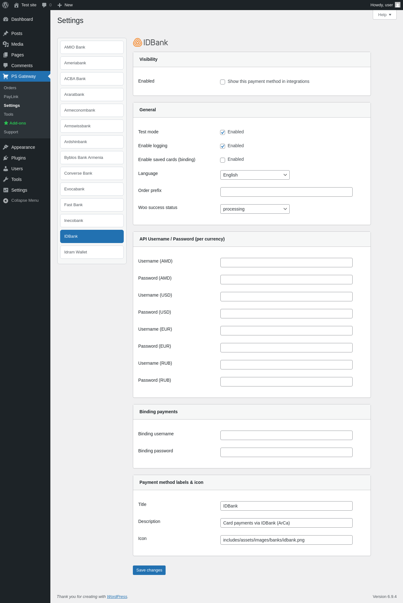Expand the Help panel
This screenshot has width=403, height=603.
tap(384, 15)
